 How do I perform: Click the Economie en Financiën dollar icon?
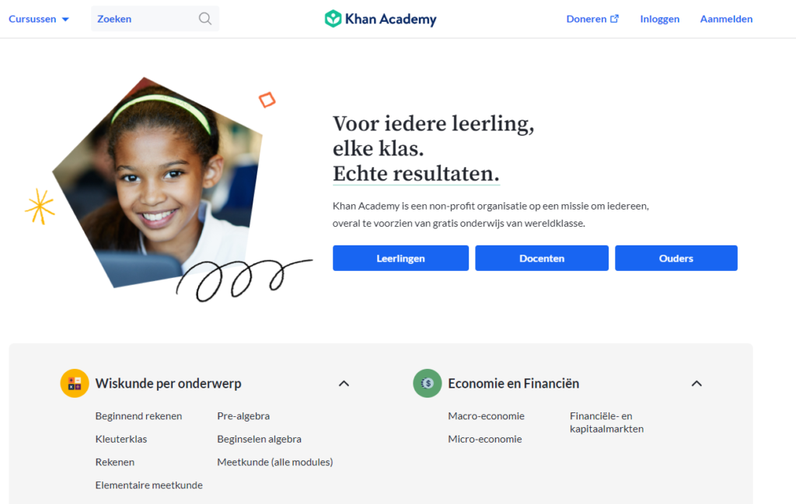(428, 384)
